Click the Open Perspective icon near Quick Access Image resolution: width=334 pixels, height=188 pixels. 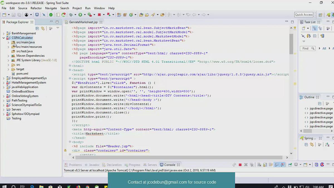point(320,15)
